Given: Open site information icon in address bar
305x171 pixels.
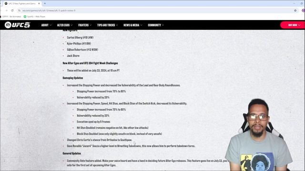Looking at the screenshot, I should [x=19, y=10].
